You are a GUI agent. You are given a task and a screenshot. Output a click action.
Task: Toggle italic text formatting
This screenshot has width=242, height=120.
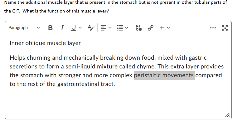pos(62,28)
